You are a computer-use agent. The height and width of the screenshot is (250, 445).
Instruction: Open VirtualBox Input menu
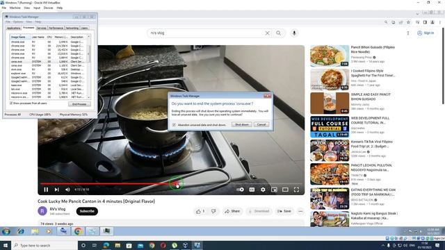(x=37, y=8)
